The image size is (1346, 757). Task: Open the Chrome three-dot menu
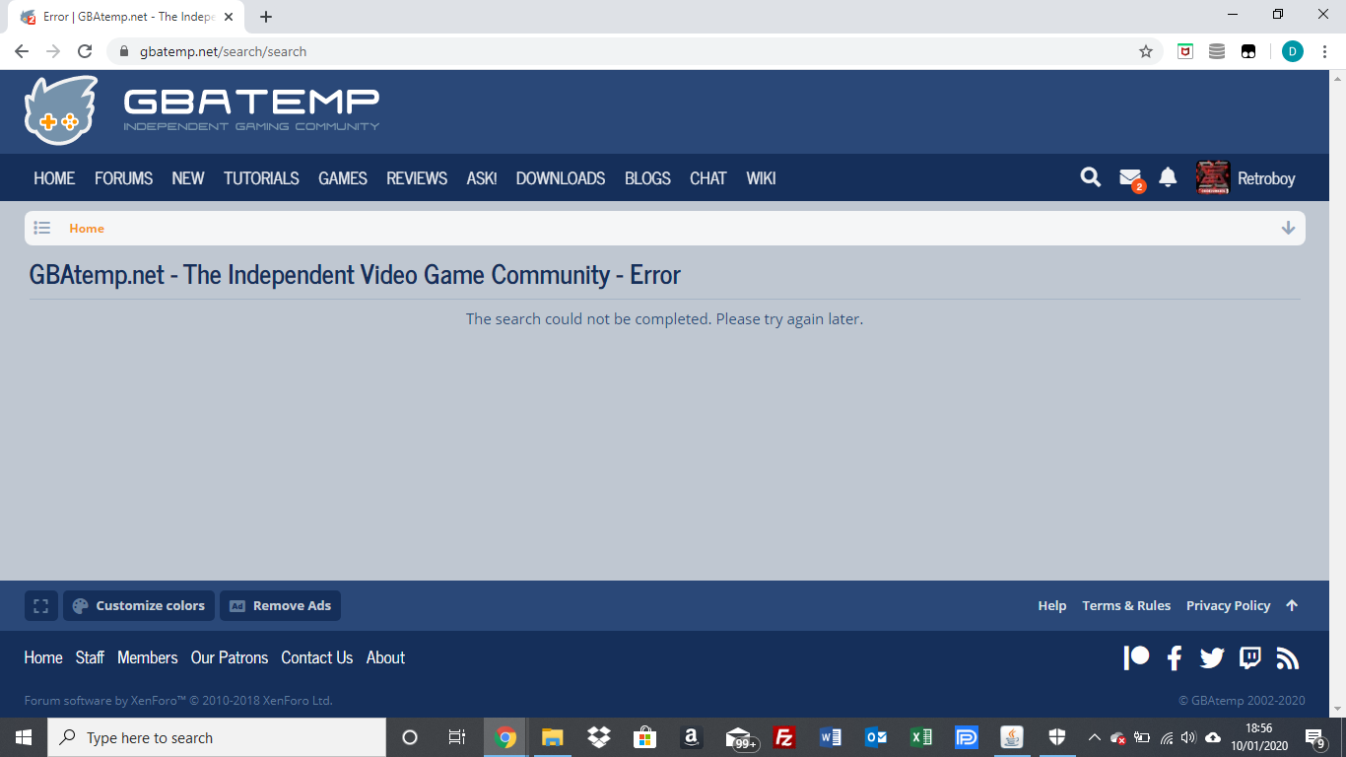click(1322, 51)
